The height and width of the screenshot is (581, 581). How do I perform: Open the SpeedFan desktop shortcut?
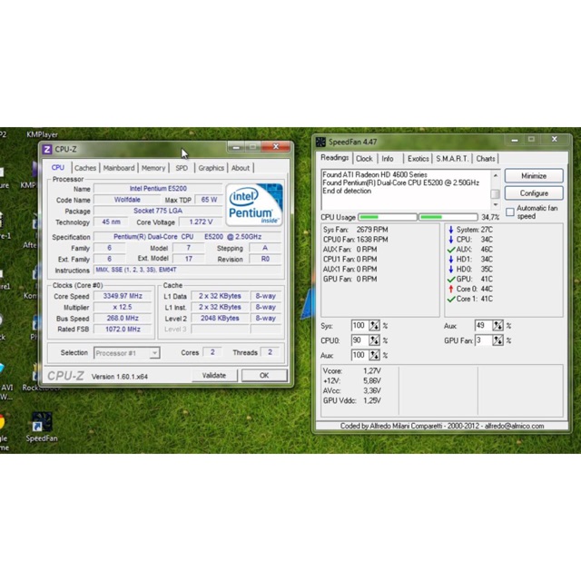pos(42,428)
